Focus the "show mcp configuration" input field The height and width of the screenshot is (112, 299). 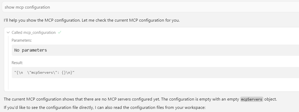[130, 7]
